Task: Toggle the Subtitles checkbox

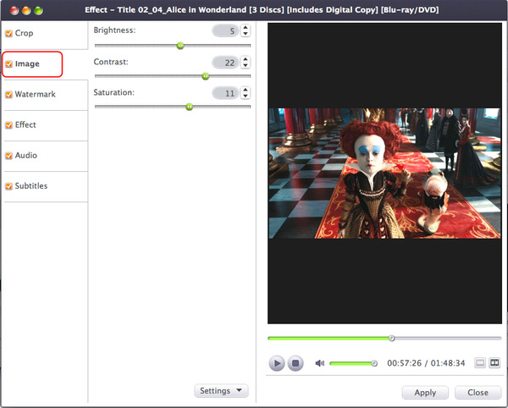Action: click(x=9, y=186)
